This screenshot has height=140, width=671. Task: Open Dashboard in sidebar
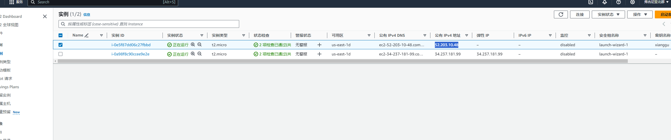pyautogui.click(x=11, y=16)
